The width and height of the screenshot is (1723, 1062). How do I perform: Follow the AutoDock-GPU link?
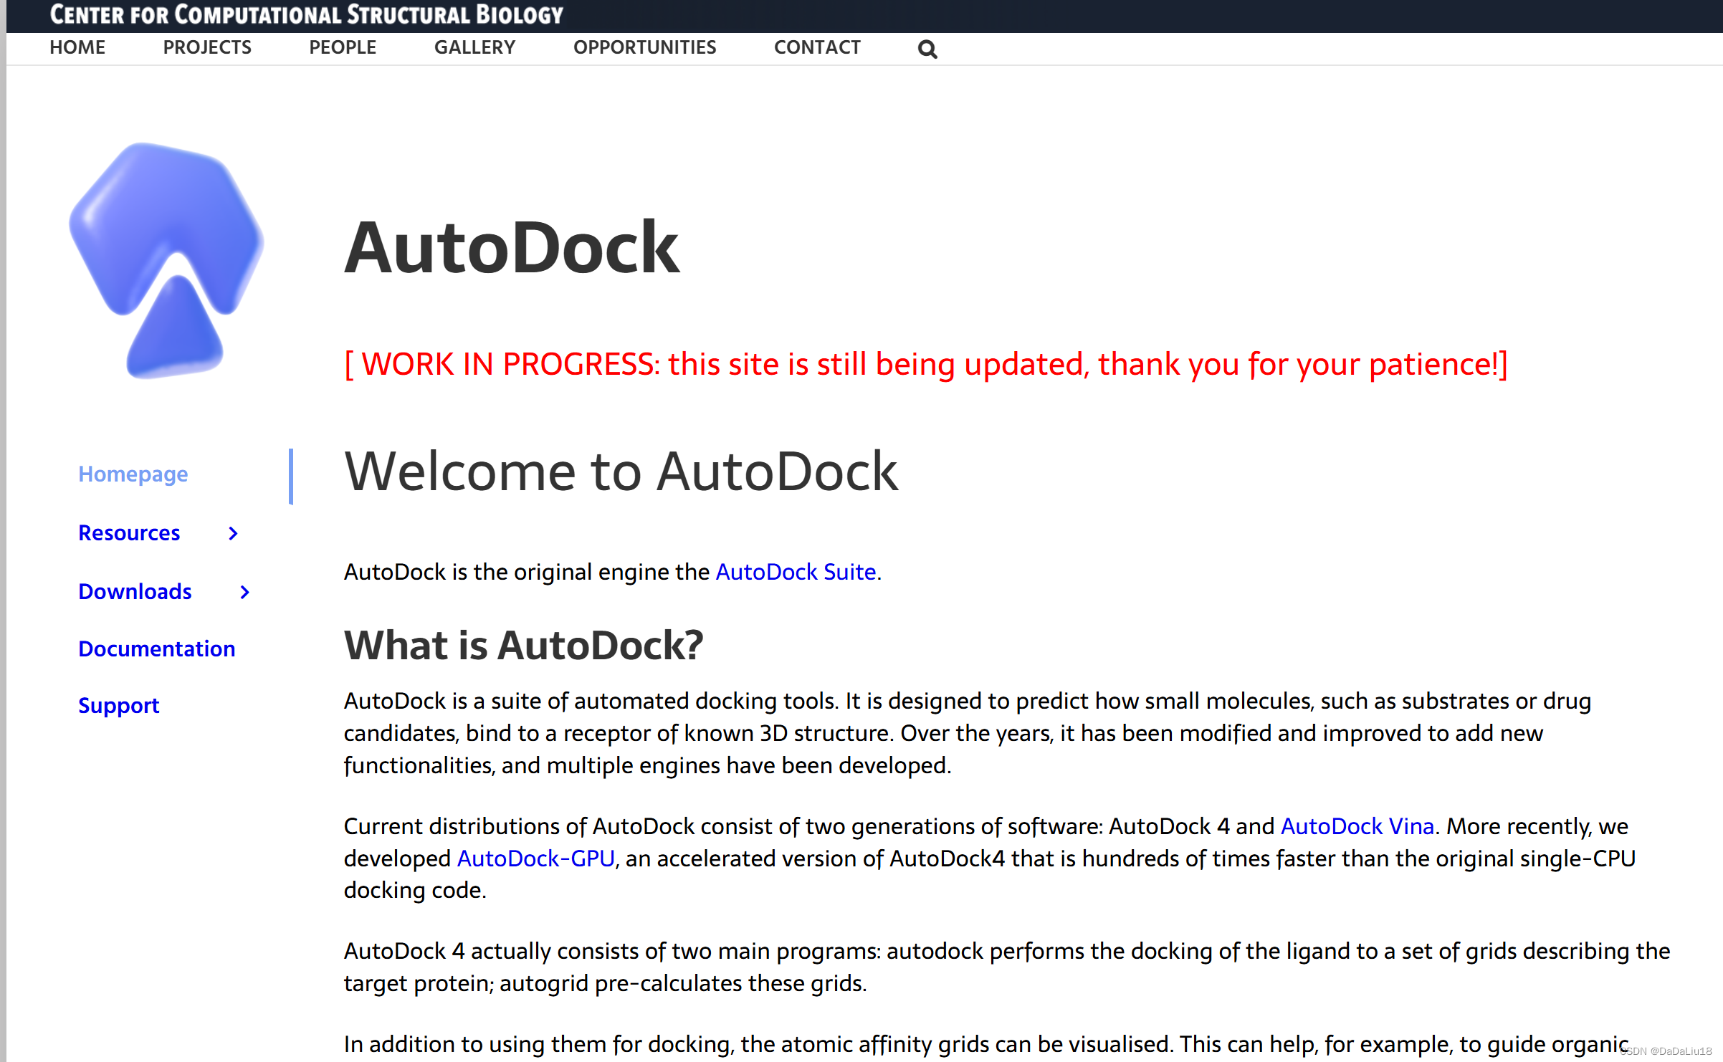(536, 858)
